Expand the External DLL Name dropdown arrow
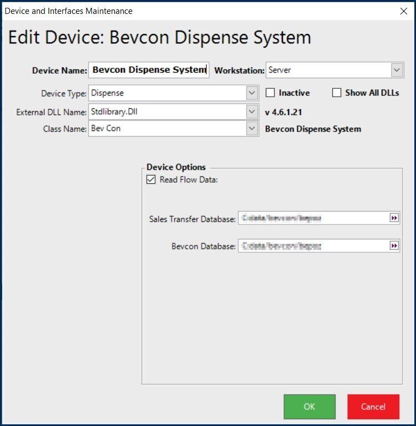The image size is (416, 426). 252,112
